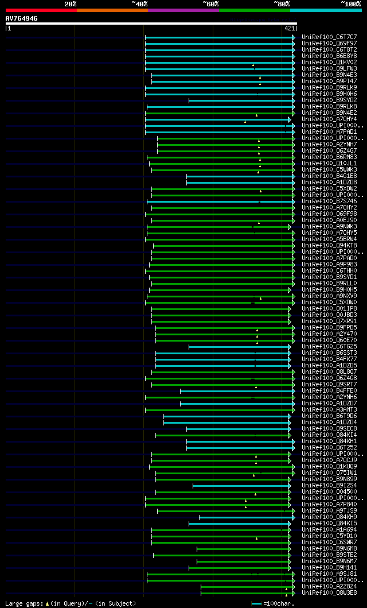Select label UniRef100_B6T9D6
The height and width of the screenshot is (608, 367).
click(x=330, y=416)
